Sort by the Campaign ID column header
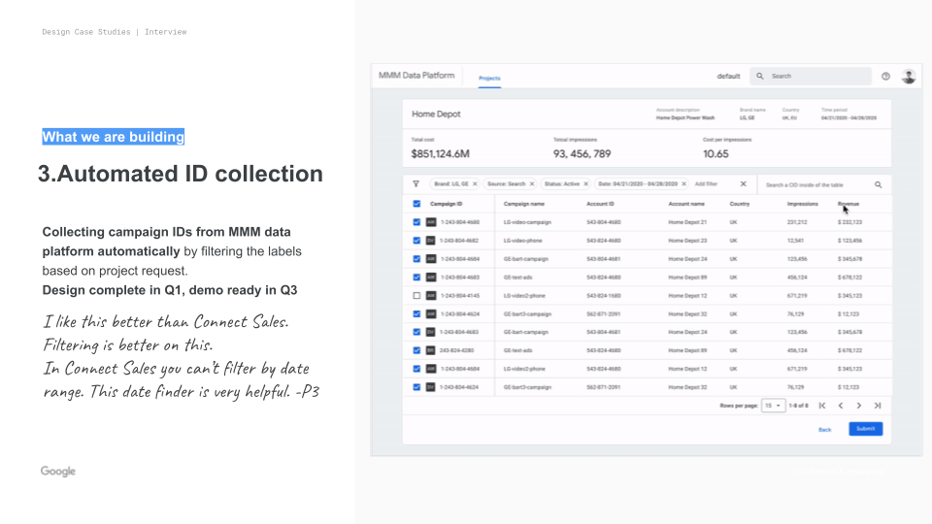 click(446, 204)
